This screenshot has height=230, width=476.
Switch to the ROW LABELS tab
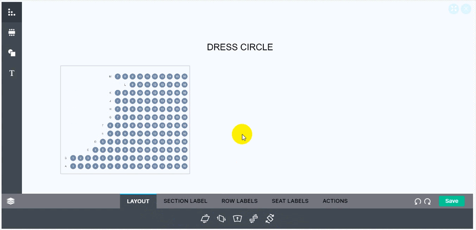pos(239,201)
